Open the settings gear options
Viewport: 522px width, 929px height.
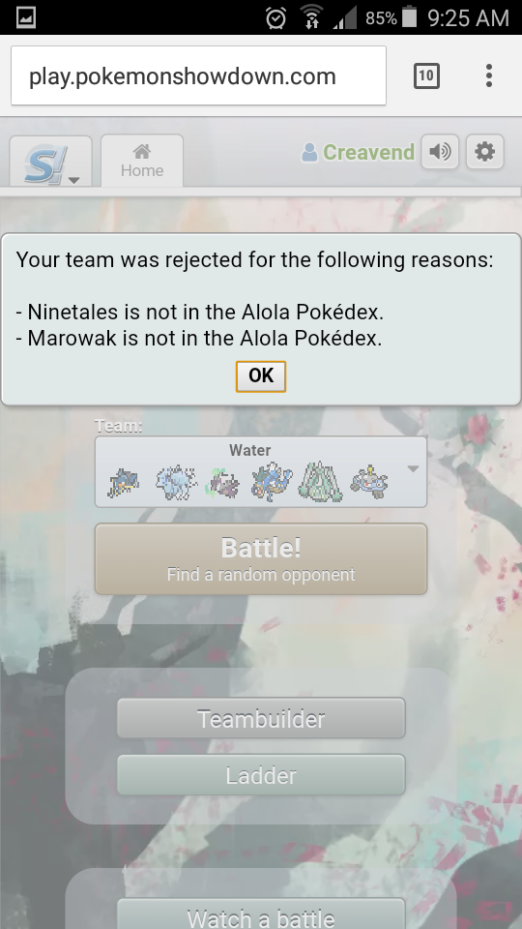coord(484,152)
